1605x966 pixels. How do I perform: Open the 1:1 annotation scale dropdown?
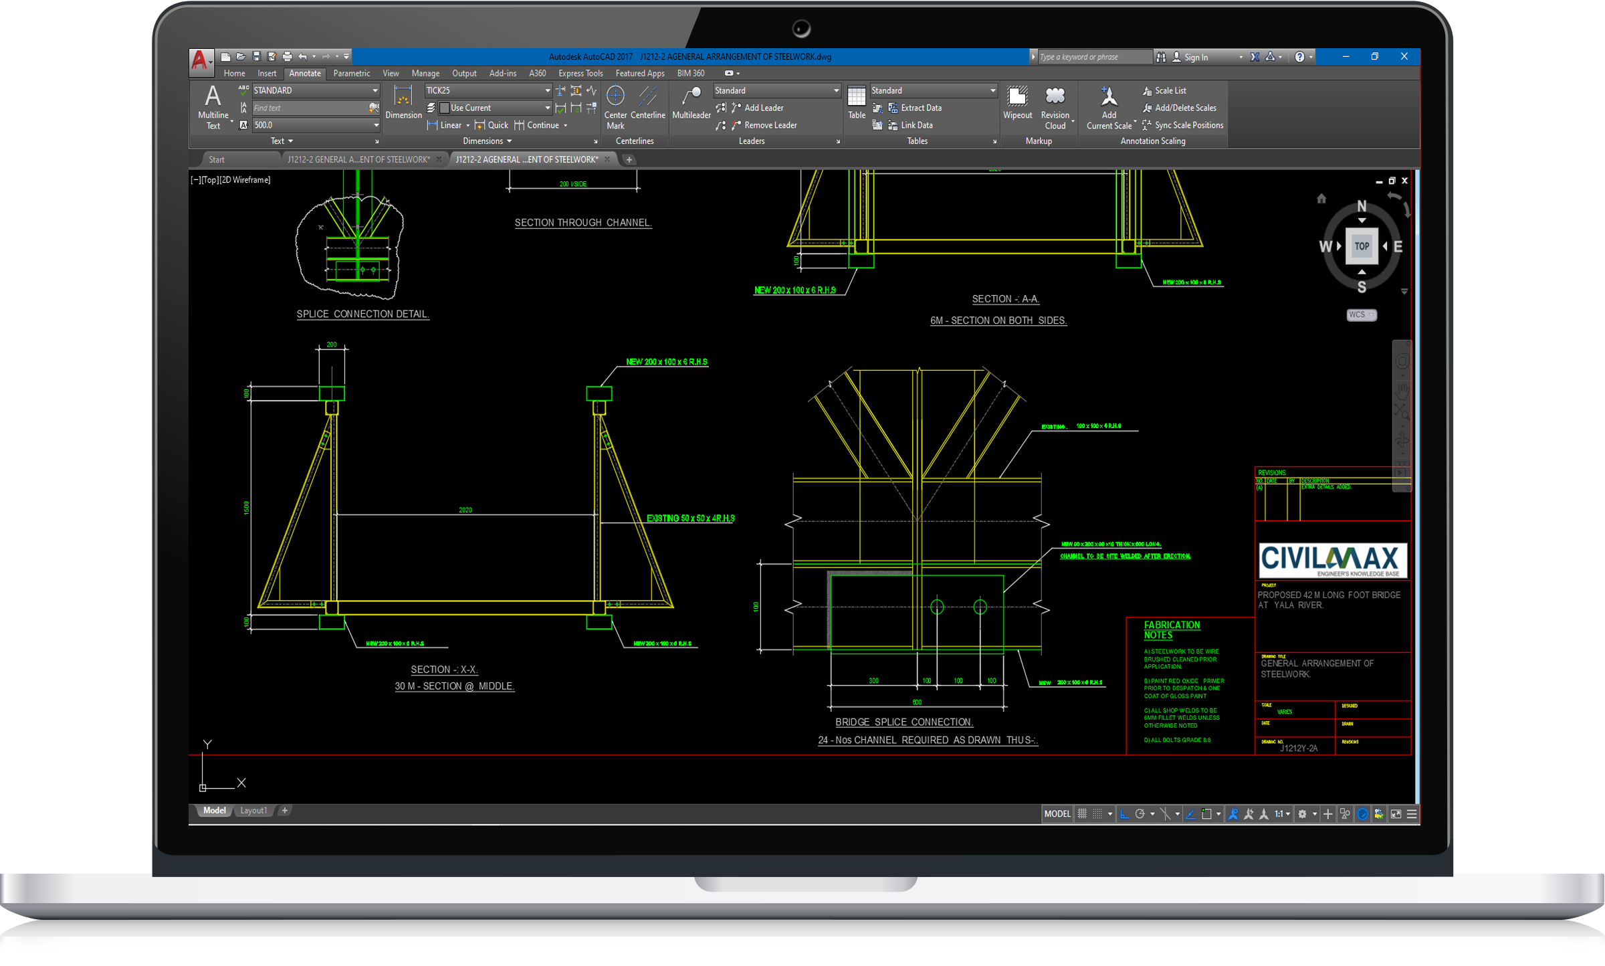(1282, 814)
